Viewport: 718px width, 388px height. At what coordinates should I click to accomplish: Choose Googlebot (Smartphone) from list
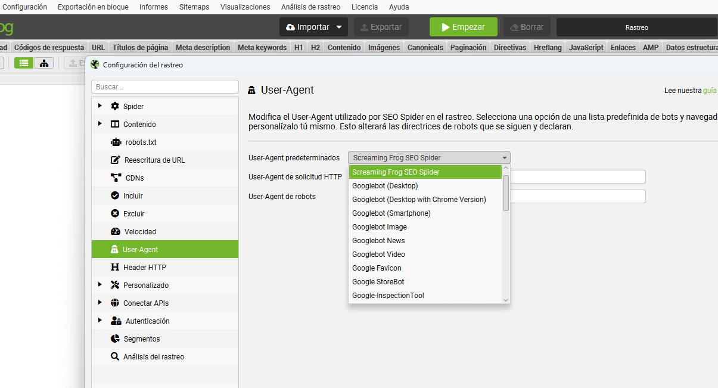[x=425, y=213]
